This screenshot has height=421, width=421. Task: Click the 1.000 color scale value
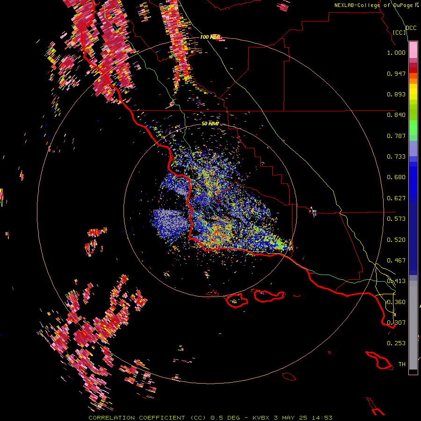click(x=396, y=52)
